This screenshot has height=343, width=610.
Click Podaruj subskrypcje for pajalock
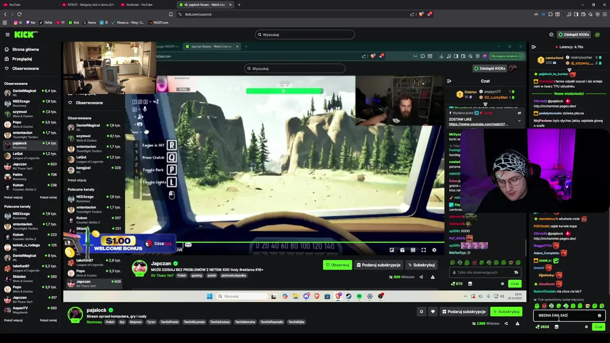tap(464, 312)
